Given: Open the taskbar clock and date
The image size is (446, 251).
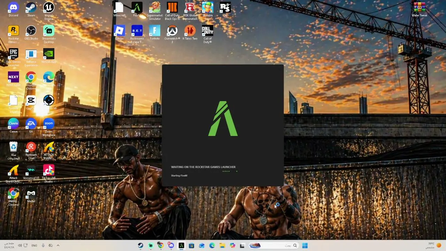Looking at the screenshot, I should 9,245.
